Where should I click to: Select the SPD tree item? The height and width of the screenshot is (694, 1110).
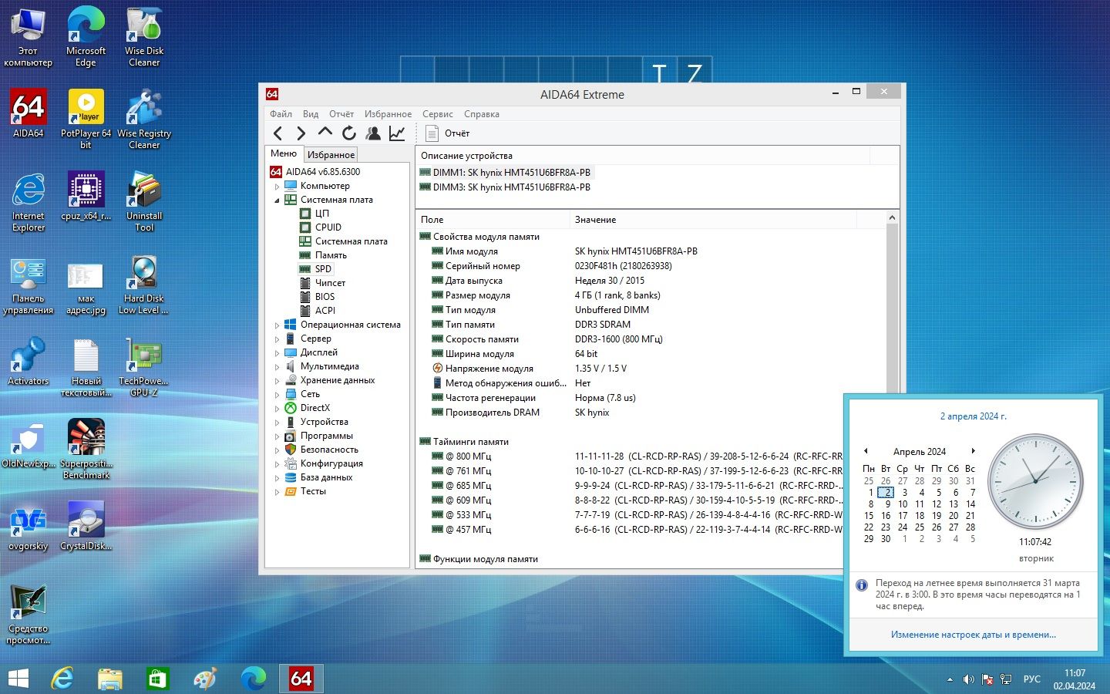pos(323,269)
